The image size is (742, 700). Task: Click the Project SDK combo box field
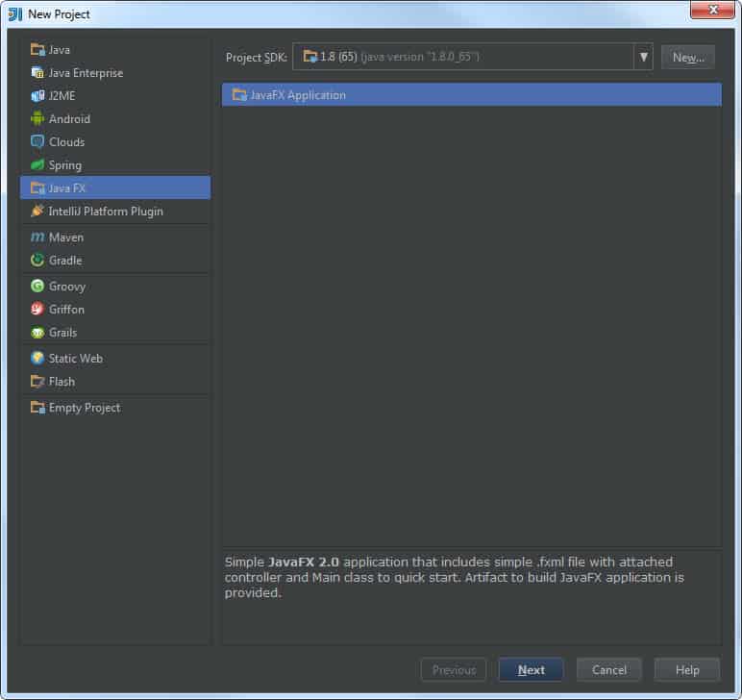point(472,57)
